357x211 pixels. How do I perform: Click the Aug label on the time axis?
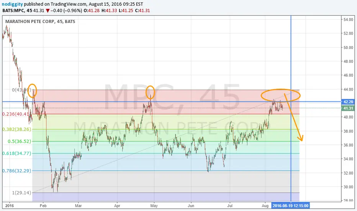(265, 206)
